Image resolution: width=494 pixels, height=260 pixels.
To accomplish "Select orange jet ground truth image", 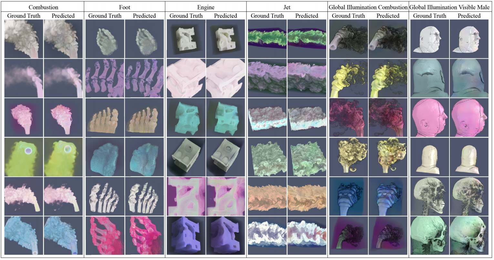I will [267, 197].
